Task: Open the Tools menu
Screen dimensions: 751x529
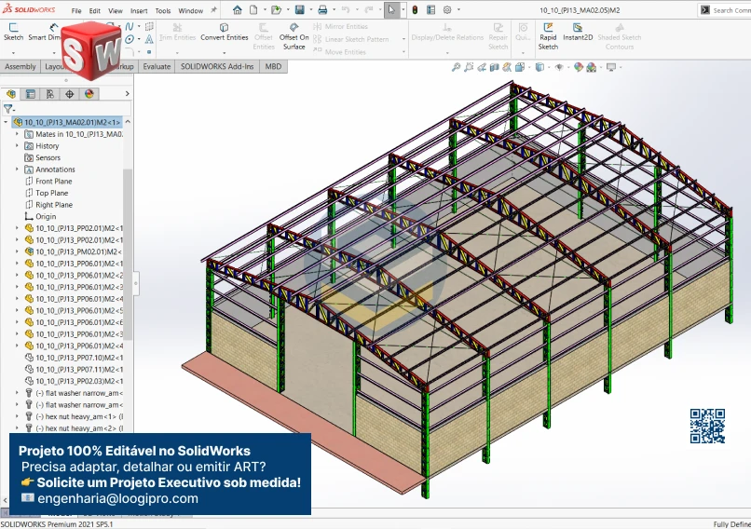Action: click(x=162, y=11)
